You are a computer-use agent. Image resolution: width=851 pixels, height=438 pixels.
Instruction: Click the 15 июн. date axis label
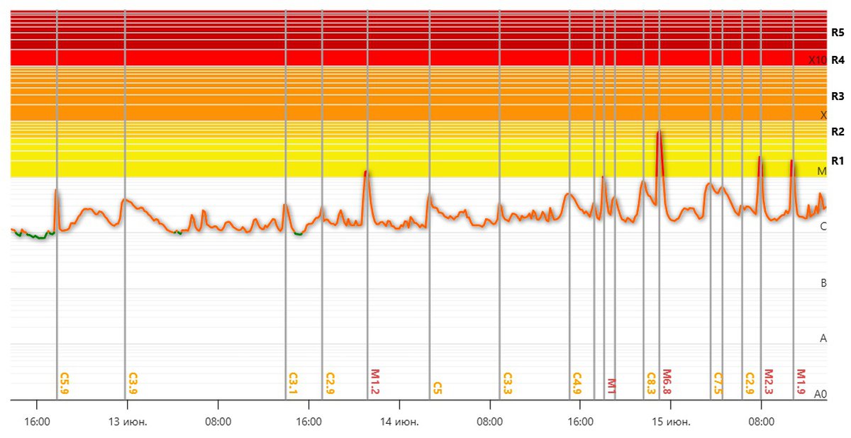tap(672, 422)
